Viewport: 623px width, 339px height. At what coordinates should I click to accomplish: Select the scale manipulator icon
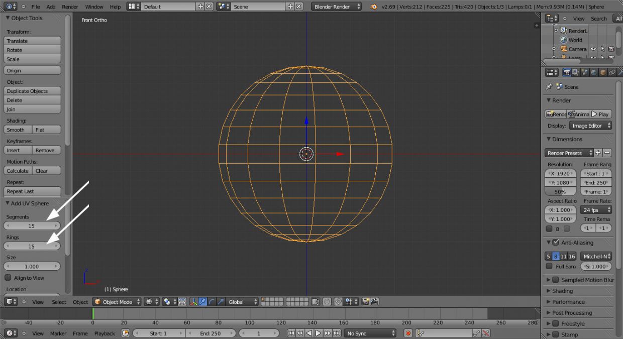[x=221, y=302]
